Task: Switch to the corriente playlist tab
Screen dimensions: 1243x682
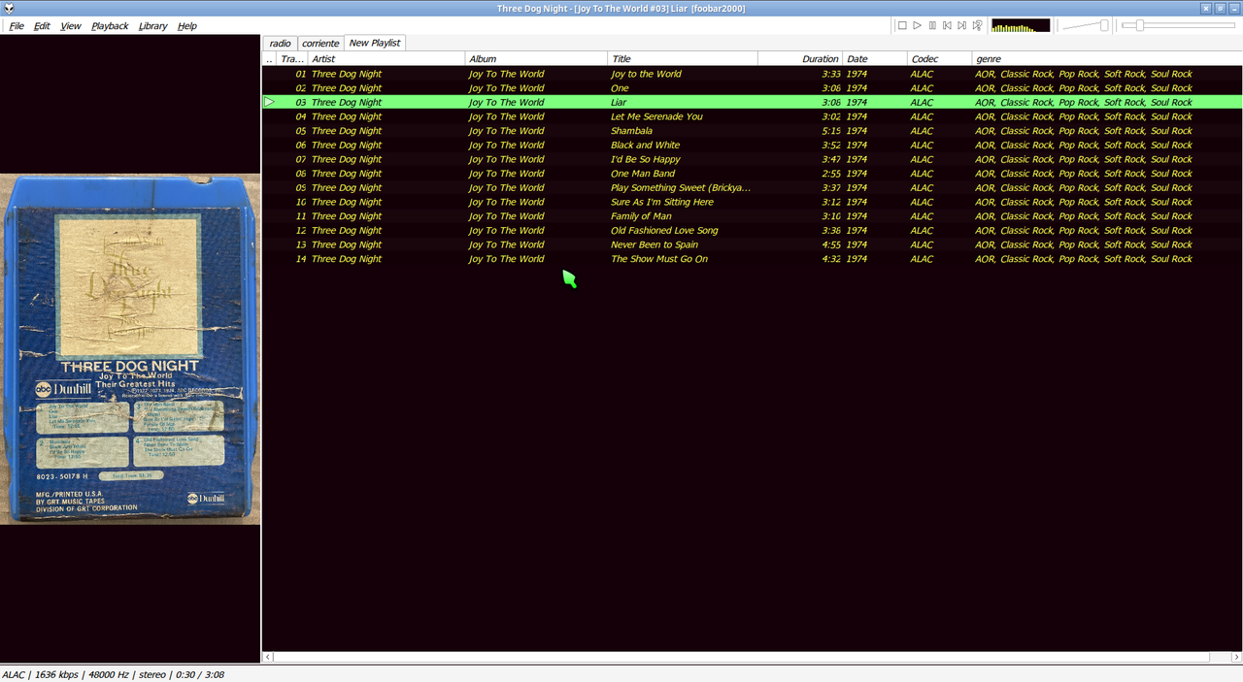Action: [319, 44]
